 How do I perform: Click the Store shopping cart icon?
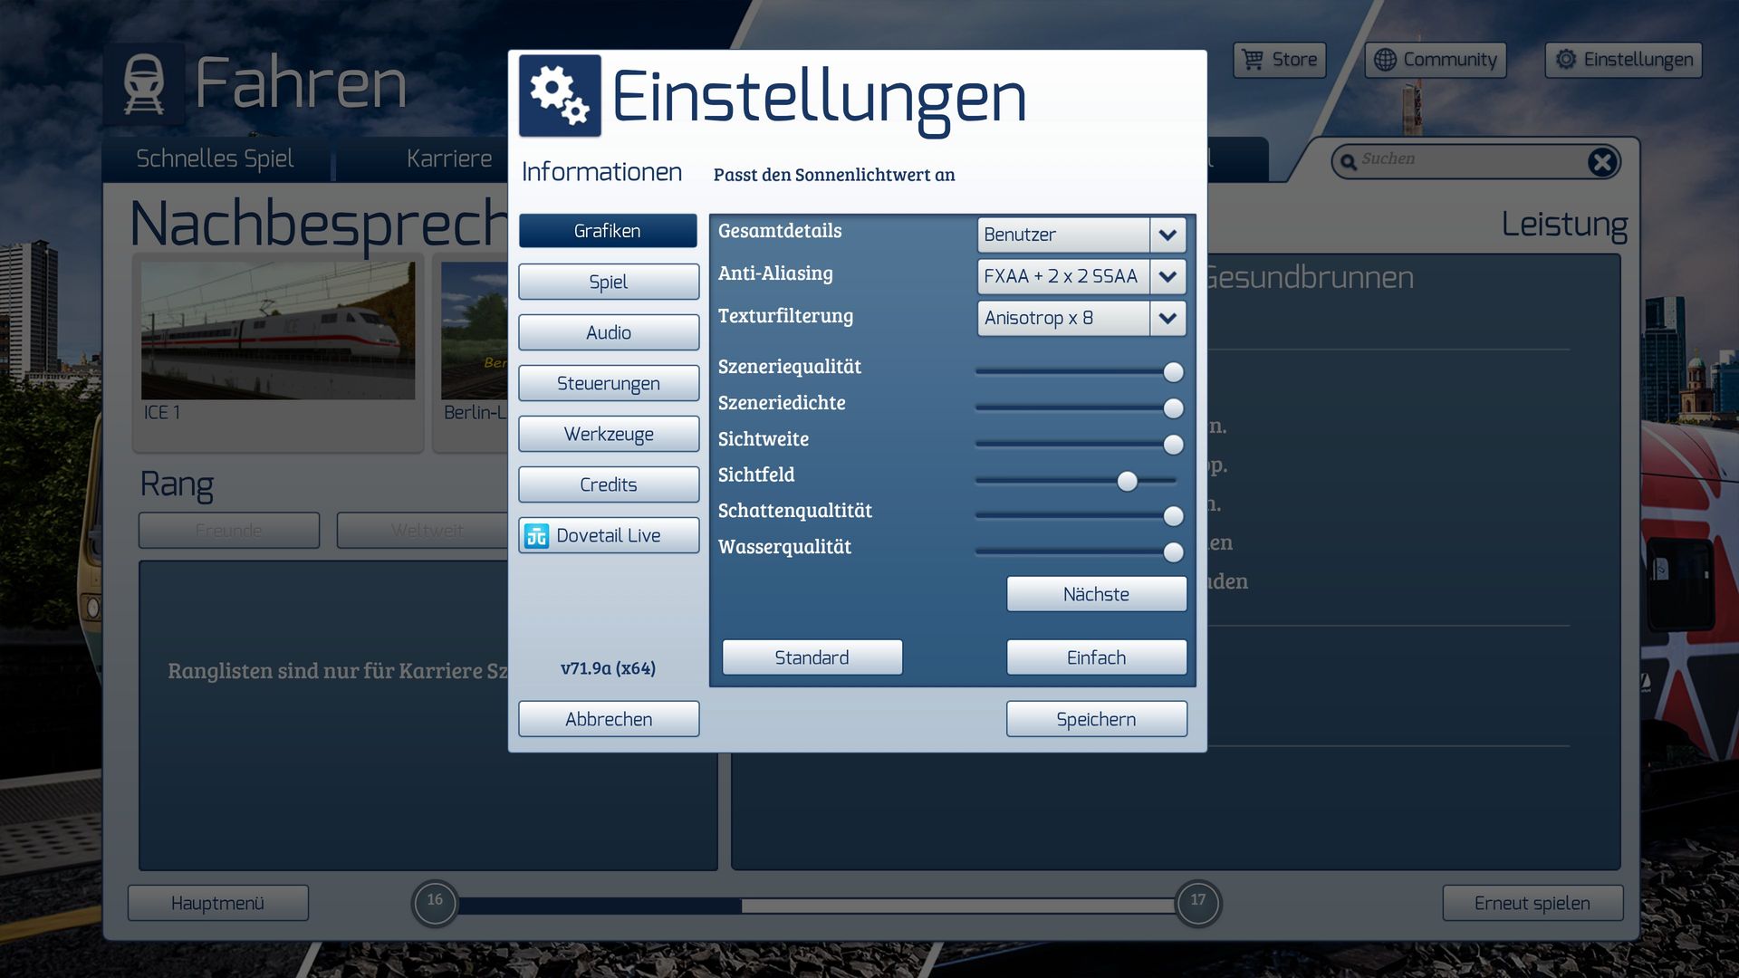coord(1253,60)
